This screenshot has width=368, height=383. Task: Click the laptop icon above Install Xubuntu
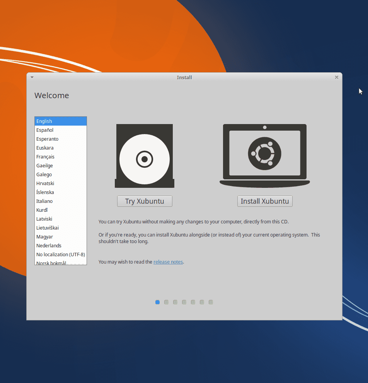[264, 155]
